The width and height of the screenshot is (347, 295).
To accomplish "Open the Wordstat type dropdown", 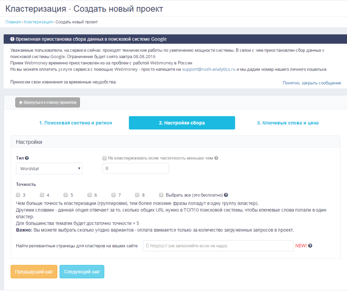I will [49, 168].
